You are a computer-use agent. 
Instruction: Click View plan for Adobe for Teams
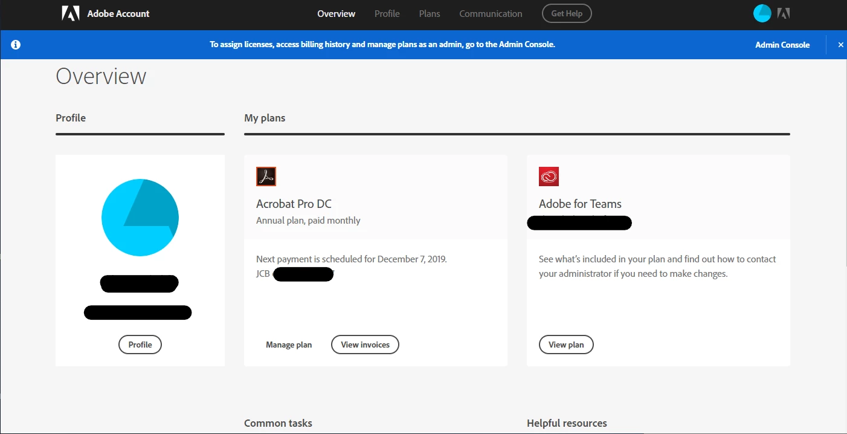[x=566, y=345]
